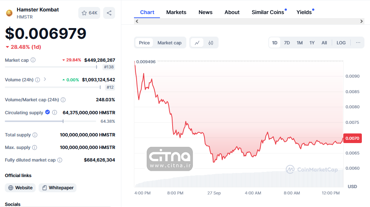Viewport: 370px width, 207px height.
Task: Toggle the chart to Price view
Action: 144,43
